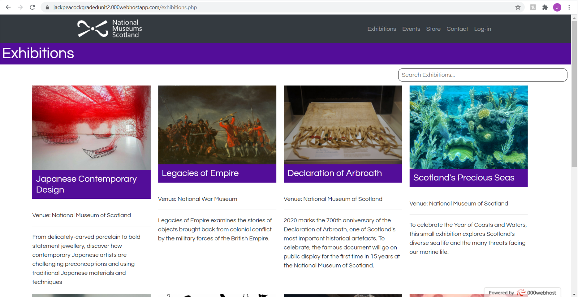Viewport: 578px width, 297px height.
Task: Bookmark this page with the star icon
Action: coord(518,7)
